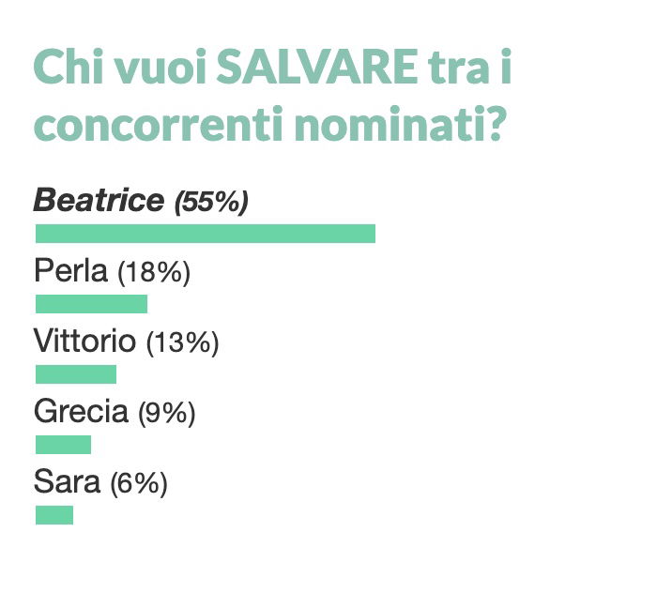Viewport: 657px width, 608px height.
Task: Click the 18% percentage text
Action: click(x=154, y=273)
